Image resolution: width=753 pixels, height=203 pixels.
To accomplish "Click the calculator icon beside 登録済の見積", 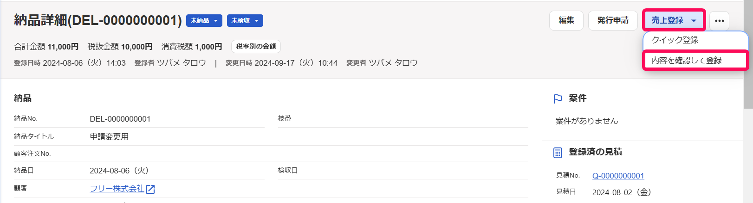I will pyautogui.click(x=558, y=153).
